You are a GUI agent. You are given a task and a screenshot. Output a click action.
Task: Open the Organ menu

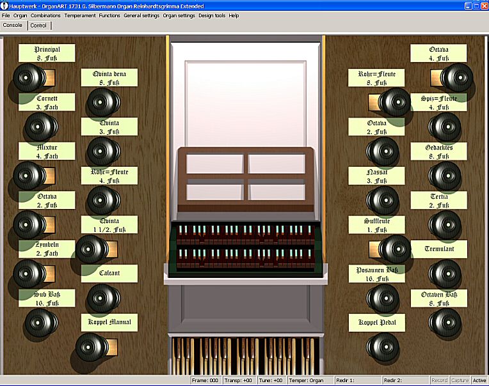[x=20, y=15]
